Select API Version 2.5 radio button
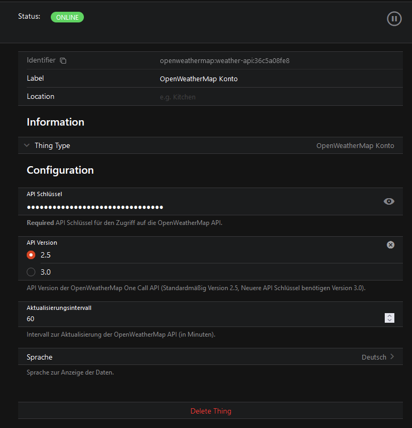 31,255
